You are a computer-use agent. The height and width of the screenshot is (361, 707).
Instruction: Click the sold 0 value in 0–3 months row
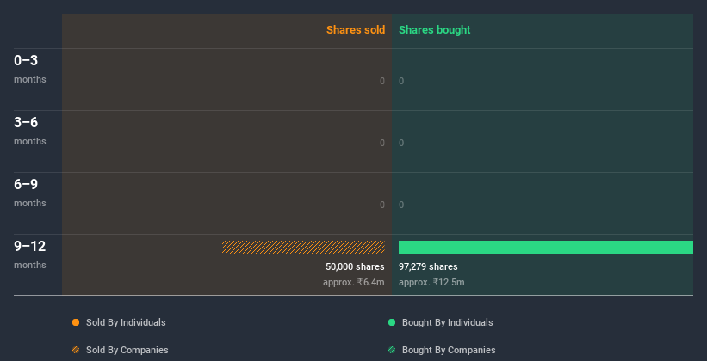381,81
